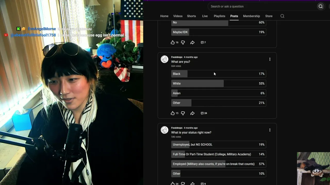Screen dimensions: 330x185
Task: Like the post with 16 likes
Action: coord(173,42)
